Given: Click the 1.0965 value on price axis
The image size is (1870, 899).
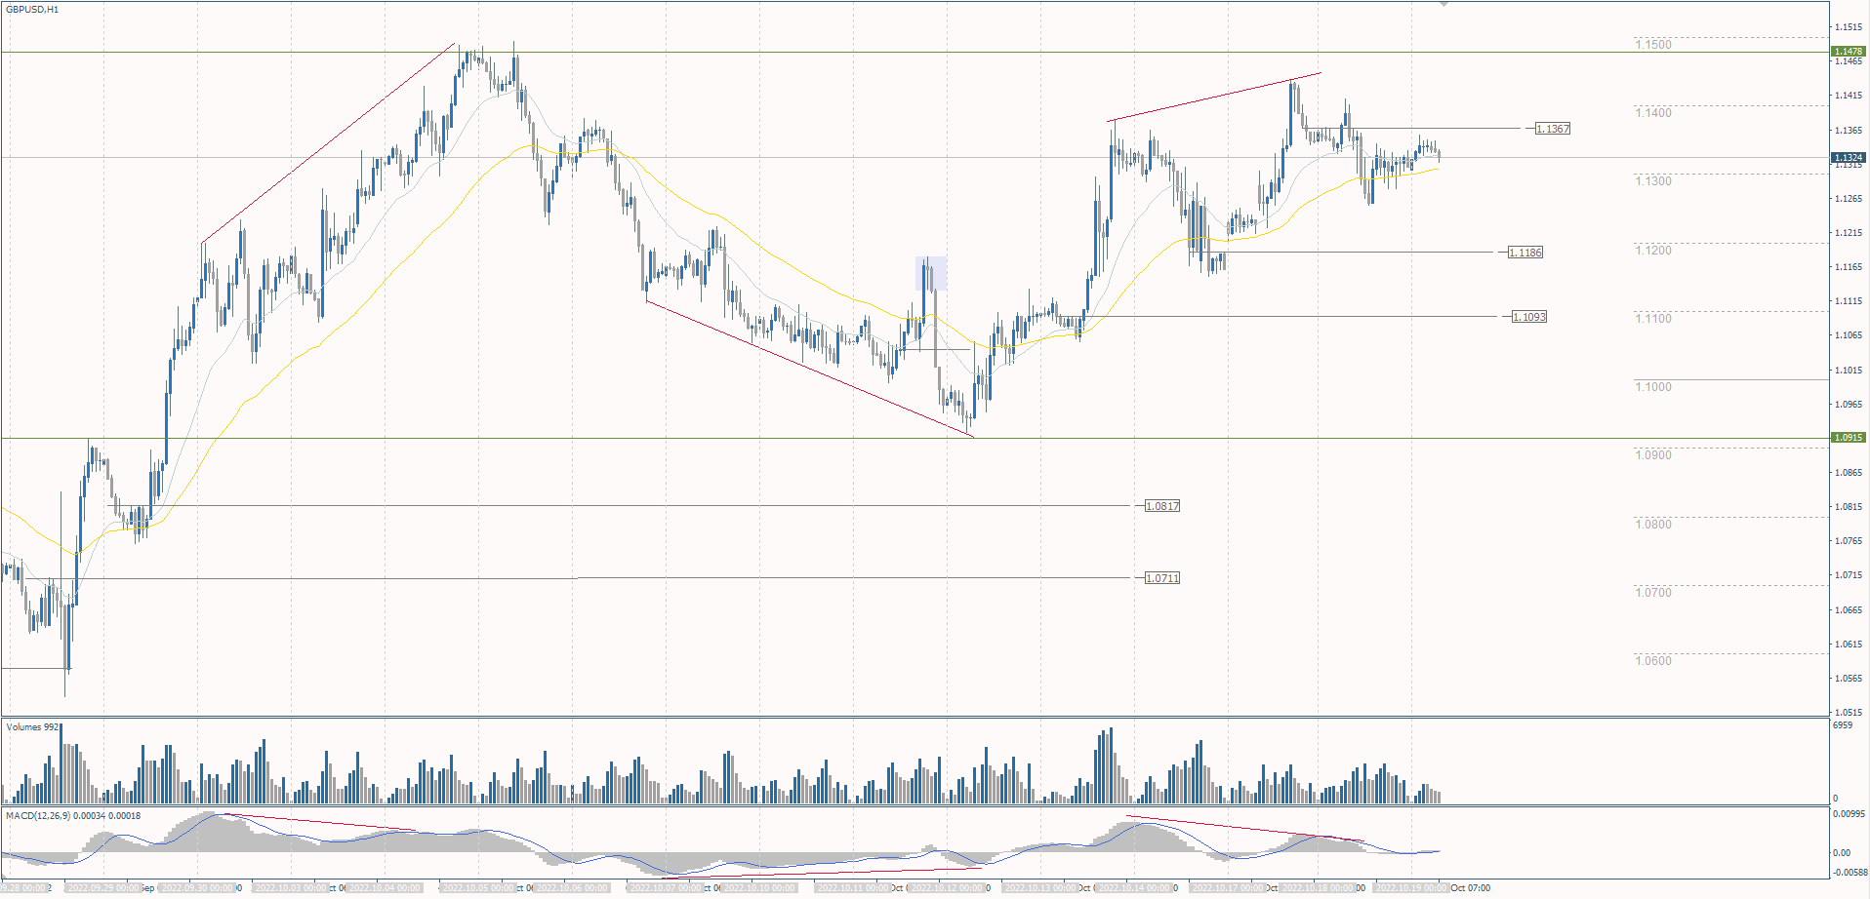Looking at the screenshot, I should (1849, 405).
